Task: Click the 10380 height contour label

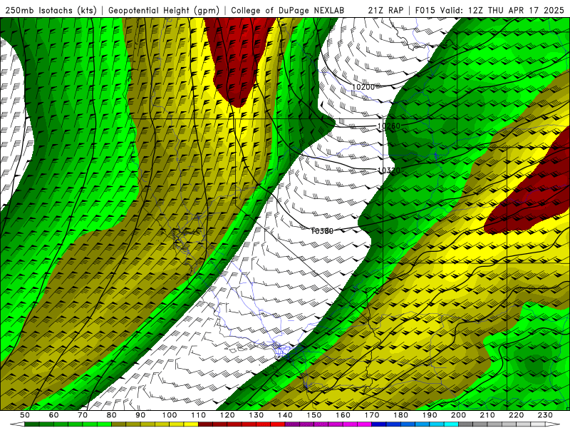Action: coord(322,230)
